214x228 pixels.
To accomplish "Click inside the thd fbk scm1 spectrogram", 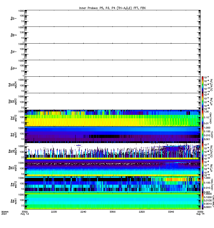I will 112,135.
